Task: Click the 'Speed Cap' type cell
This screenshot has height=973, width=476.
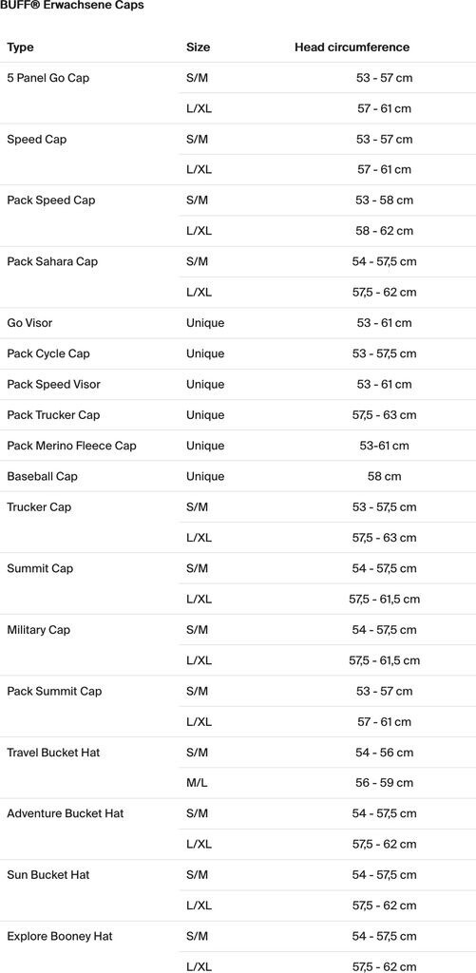Action: coord(37,140)
